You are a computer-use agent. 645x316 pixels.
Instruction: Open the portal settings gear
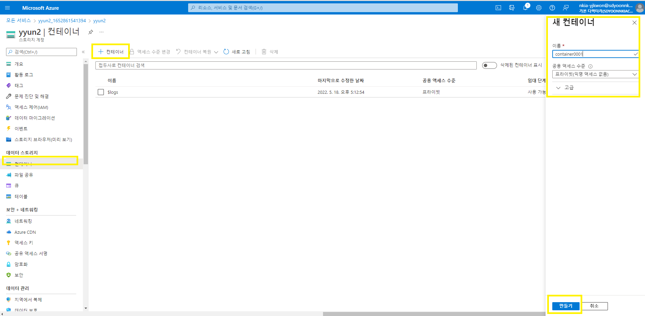[x=539, y=8]
